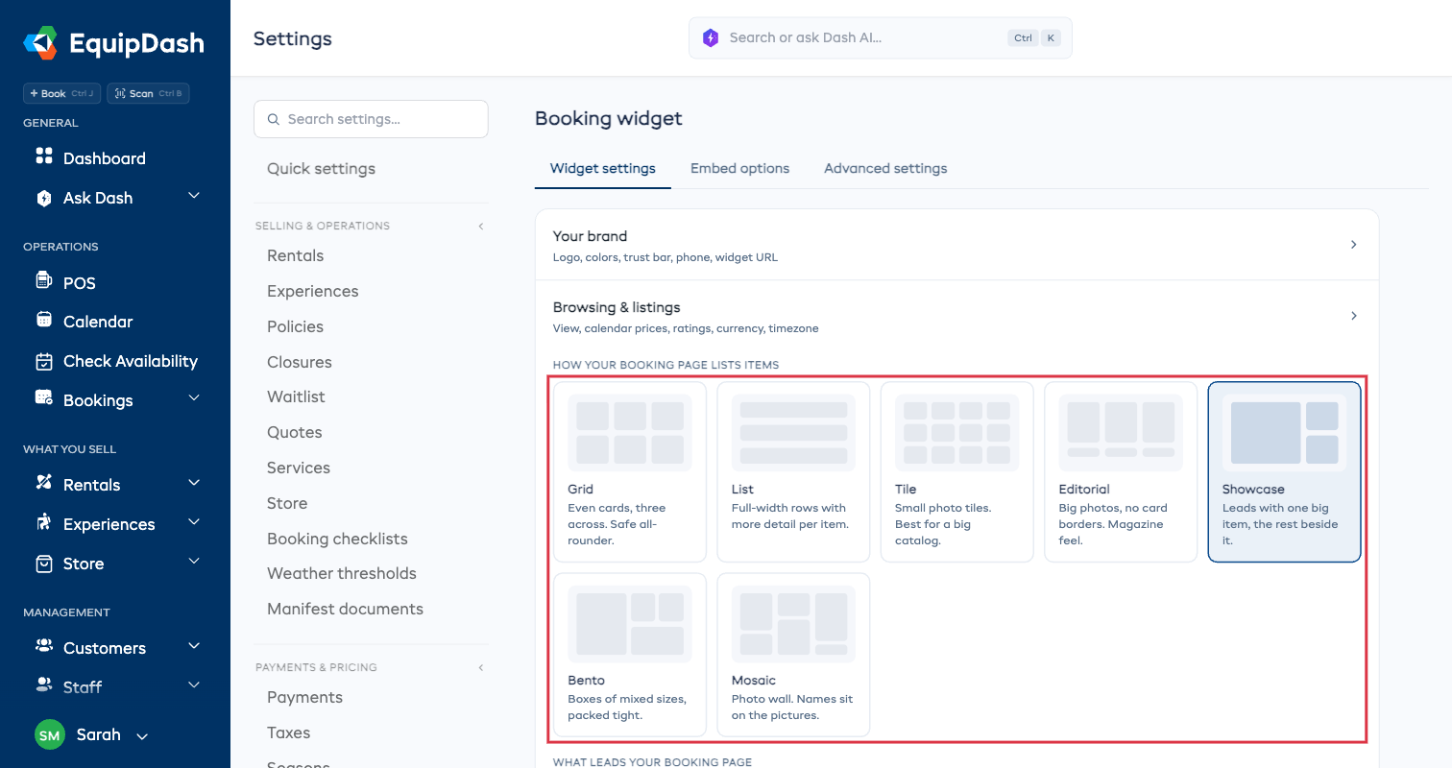Click the Rentals sidebar icon
Image resolution: width=1452 pixels, height=768 pixels.
click(x=43, y=482)
